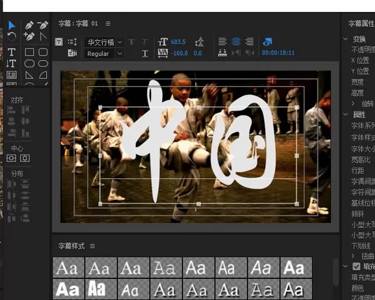Select the Rounded Rectangle (pill) tool
Image resolution: width=375 pixels, height=300 pixels.
coord(43,64)
